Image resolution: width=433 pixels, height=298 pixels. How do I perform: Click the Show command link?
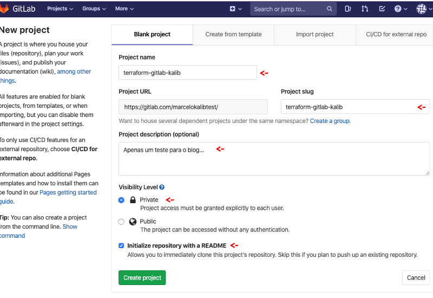coord(70,226)
